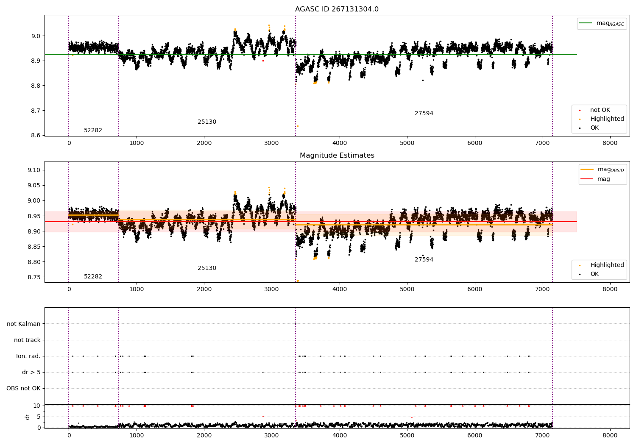
Task: Click the "not track" row label
Action: (27, 340)
